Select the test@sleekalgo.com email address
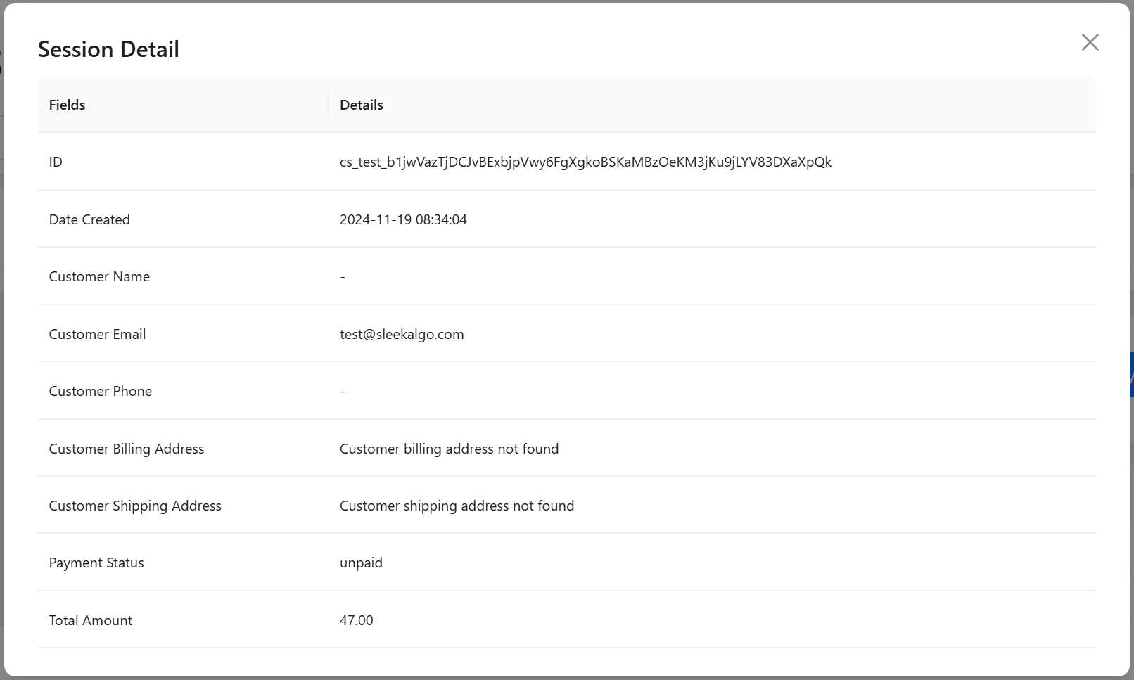 click(x=402, y=334)
